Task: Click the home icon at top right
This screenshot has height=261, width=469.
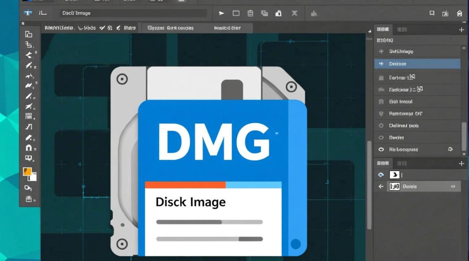Action: [x=460, y=14]
